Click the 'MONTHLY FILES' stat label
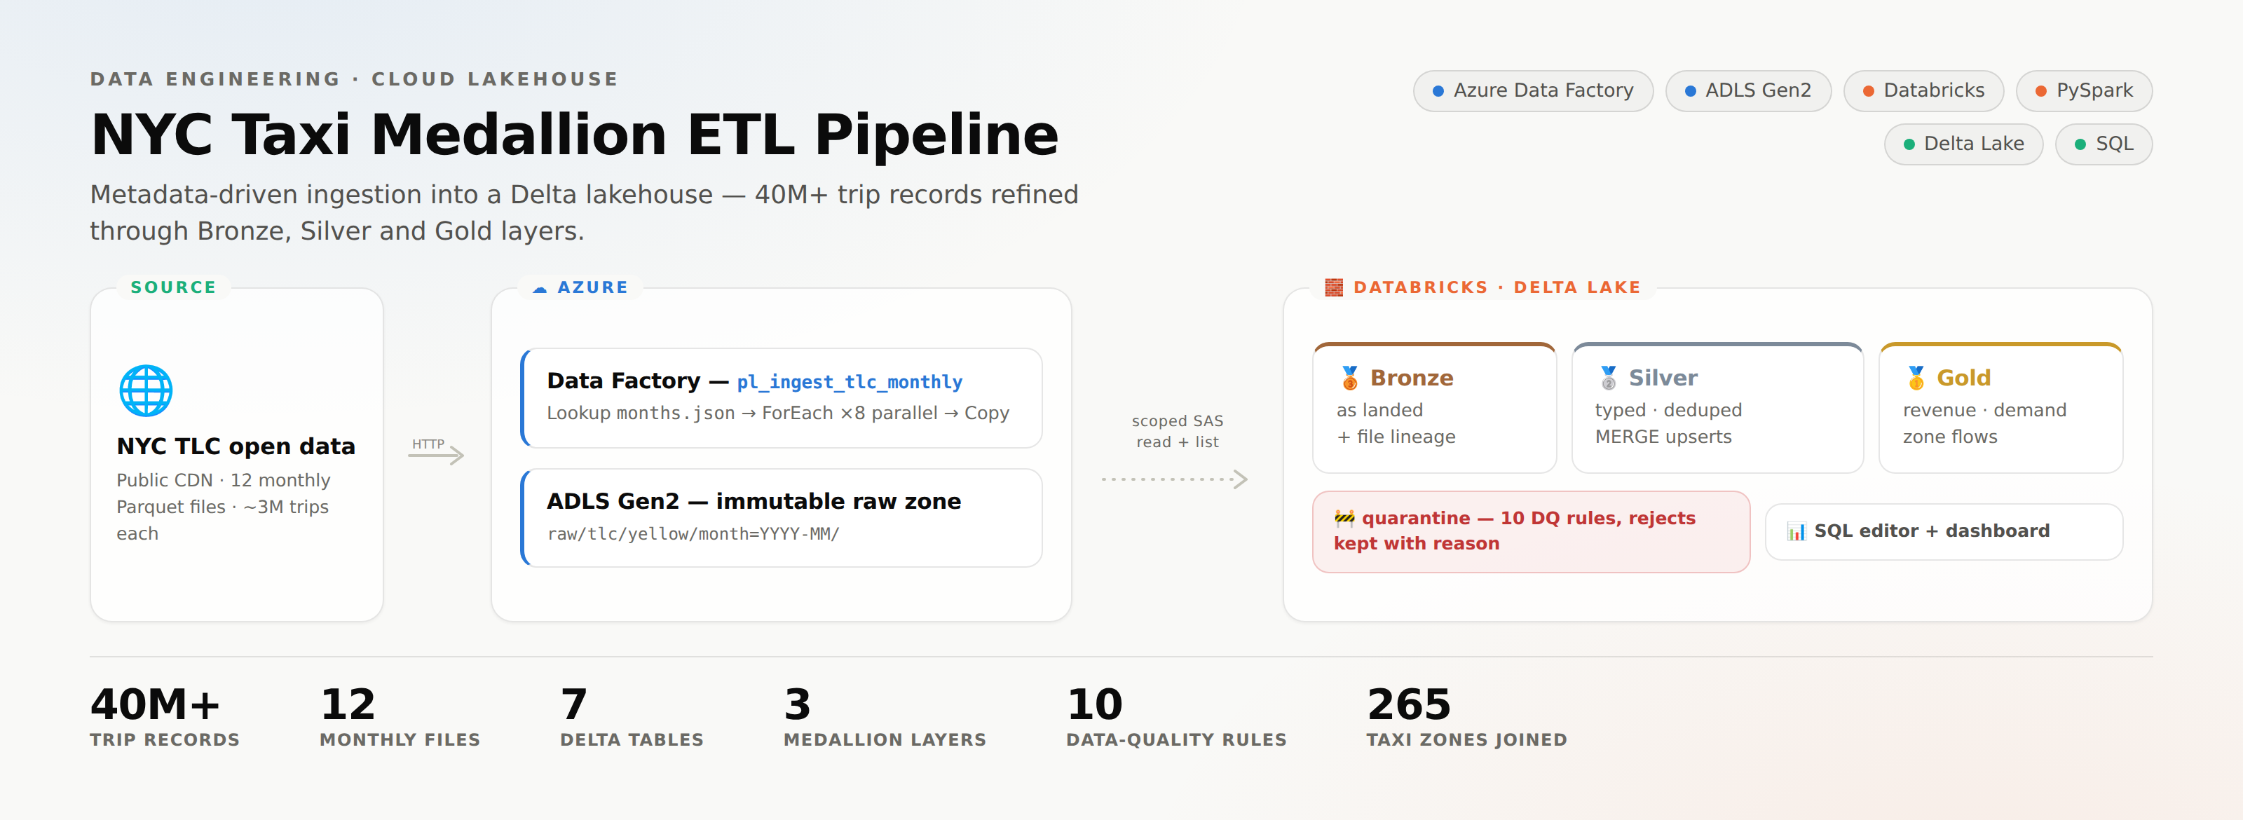The height and width of the screenshot is (820, 2243). coord(400,740)
